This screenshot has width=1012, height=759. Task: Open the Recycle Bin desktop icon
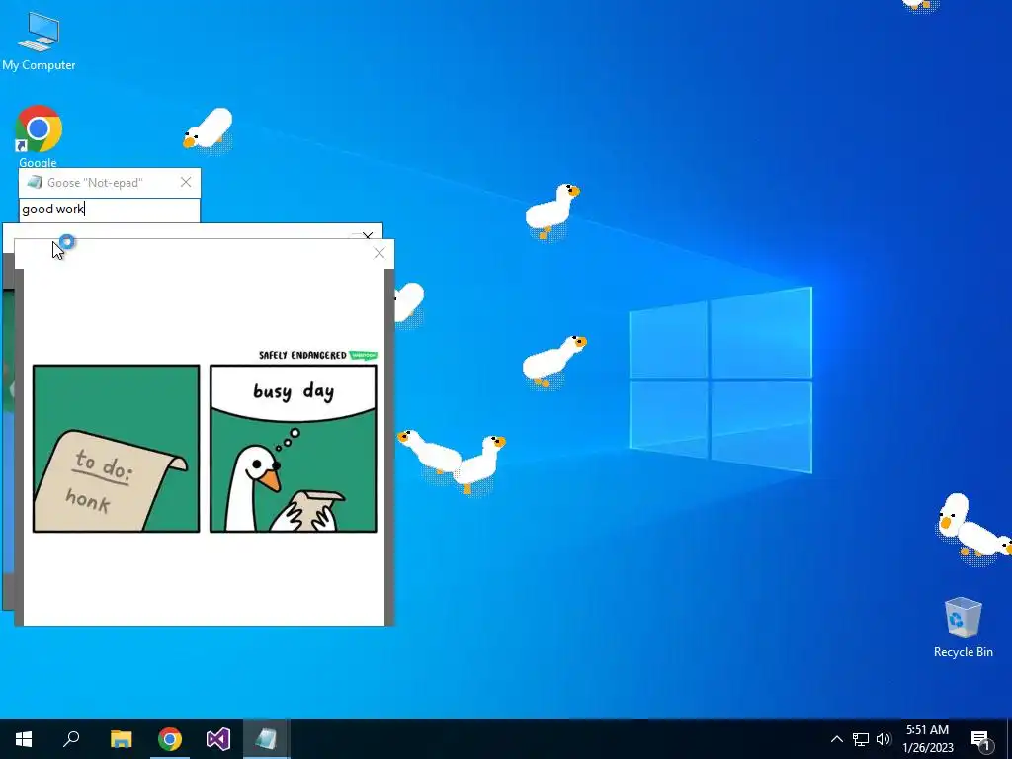(963, 627)
